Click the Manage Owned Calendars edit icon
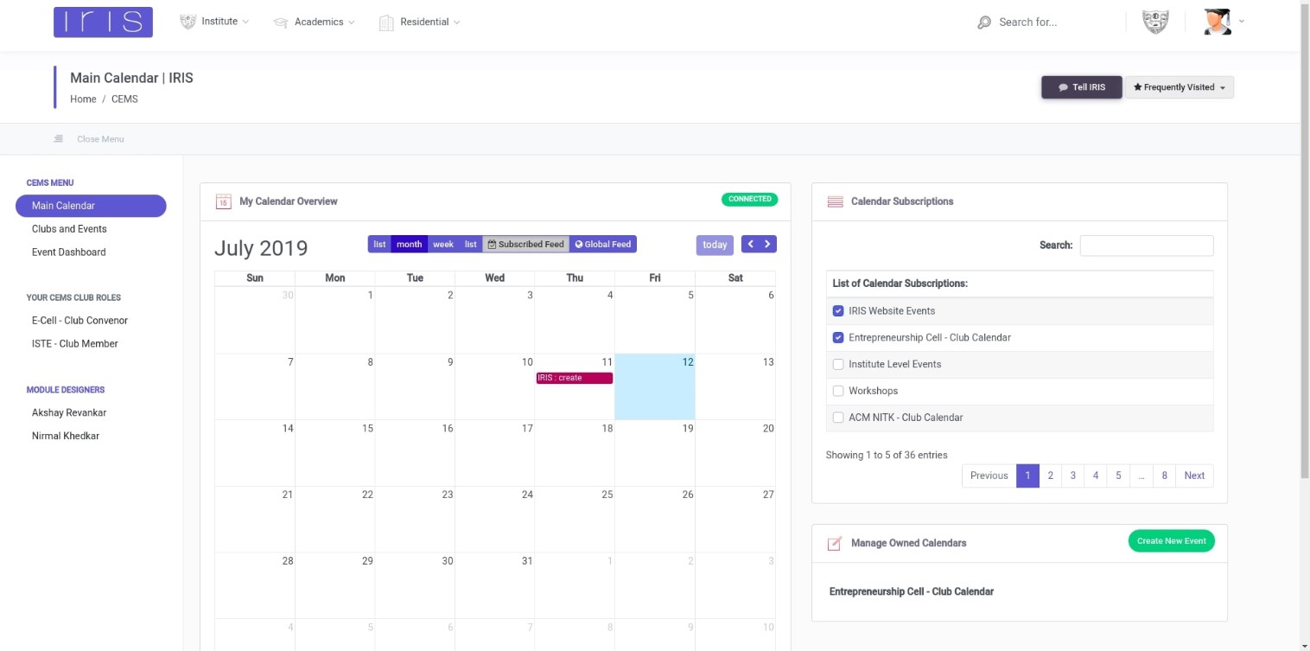The height and width of the screenshot is (651, 1310). (x=835, y=543)
